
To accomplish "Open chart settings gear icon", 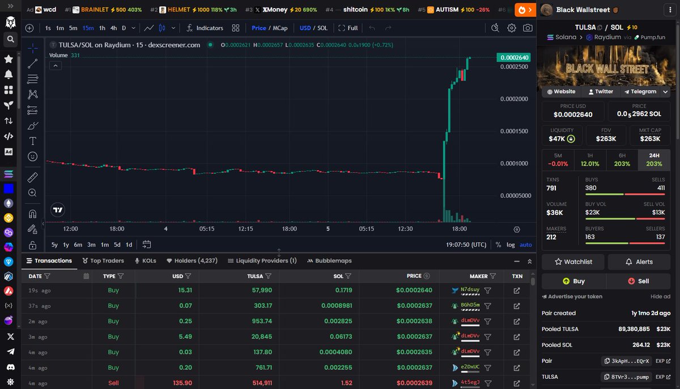I will point(512,28).
